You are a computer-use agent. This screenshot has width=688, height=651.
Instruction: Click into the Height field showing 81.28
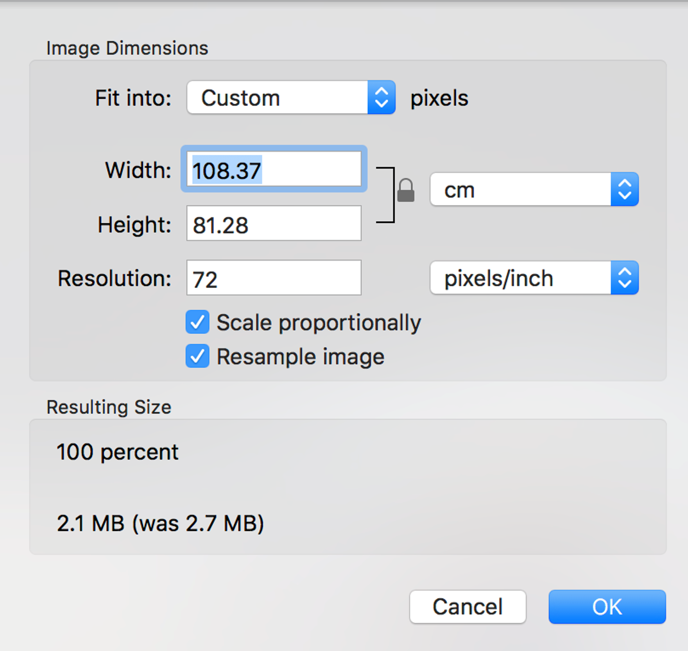pos(274,224)
